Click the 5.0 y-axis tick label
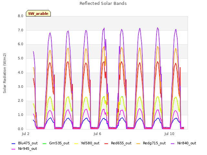Viewport: 207px width, 155px height. 20,58
